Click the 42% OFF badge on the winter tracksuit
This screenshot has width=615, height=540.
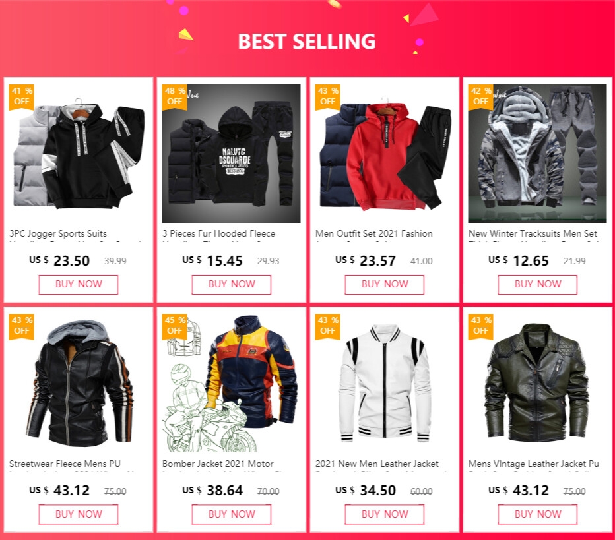[480, 96]
